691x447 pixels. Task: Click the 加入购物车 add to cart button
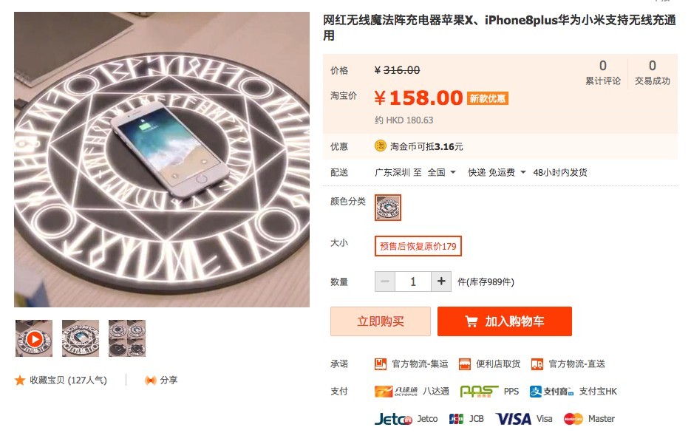point(505,321)
